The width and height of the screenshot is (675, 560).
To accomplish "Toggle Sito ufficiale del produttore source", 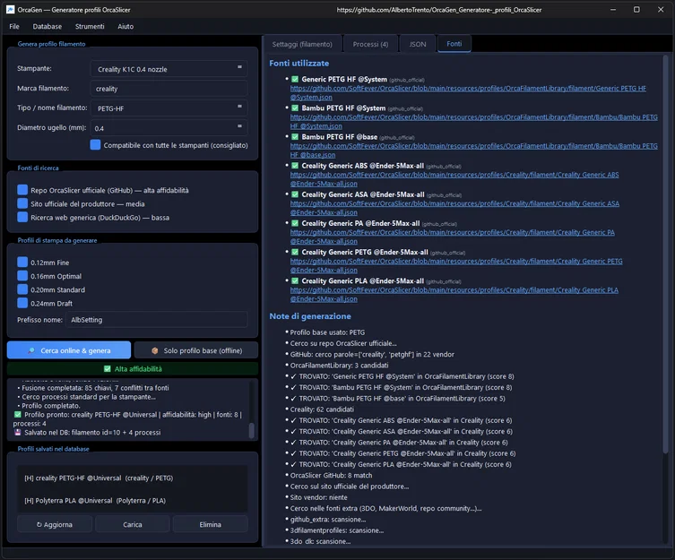I will click(22, 203).
